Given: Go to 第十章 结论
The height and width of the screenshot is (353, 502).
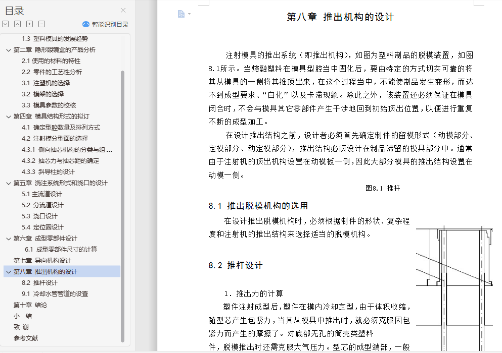Looking at the screenshot, I should pyautogui.click(x=30, y=305).
